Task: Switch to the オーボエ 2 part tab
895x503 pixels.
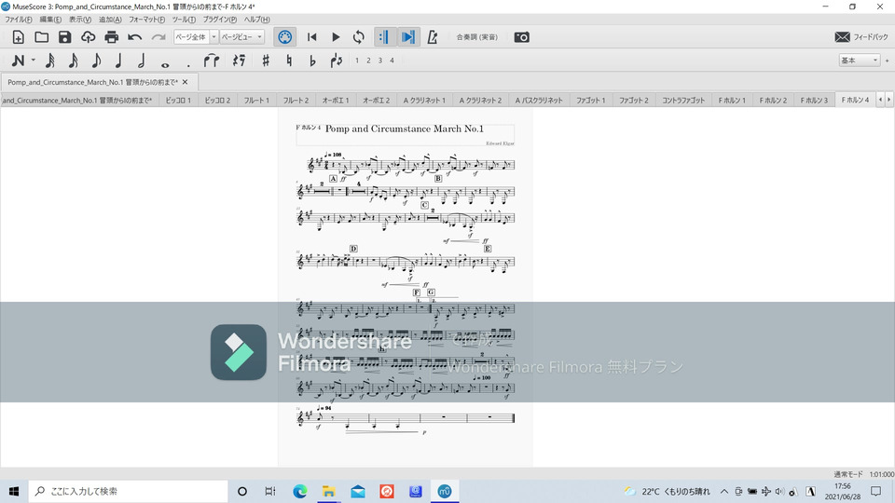Action: [x=376, y=101]
